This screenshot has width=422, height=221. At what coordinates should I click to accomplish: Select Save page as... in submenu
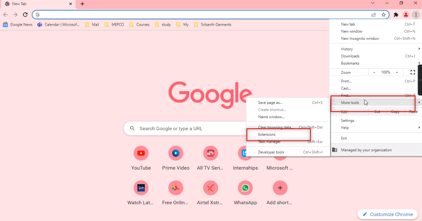[x=288, y=102]
